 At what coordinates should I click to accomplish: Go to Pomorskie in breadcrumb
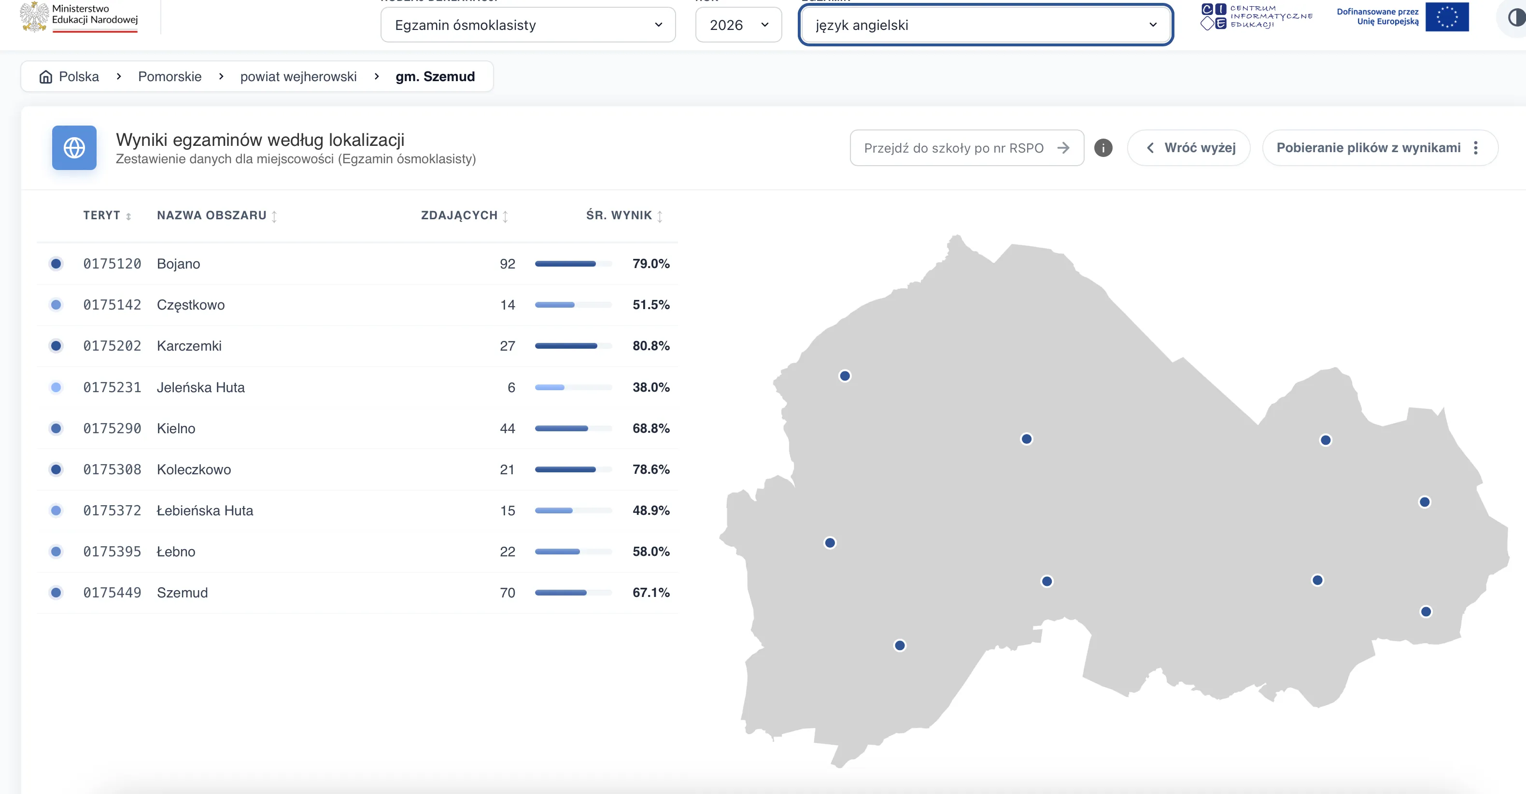pyautogui.click(x=170, y=76)
